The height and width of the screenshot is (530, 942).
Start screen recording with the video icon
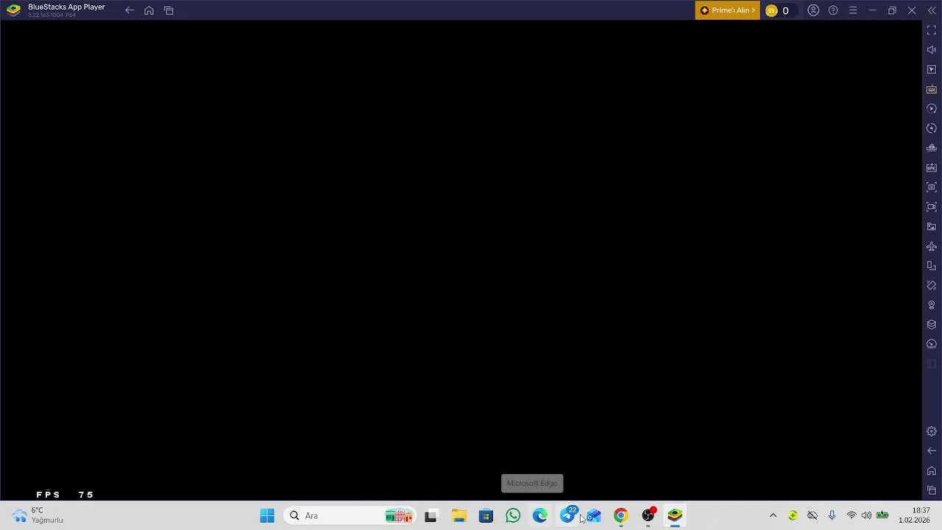click(x=932, y=207)
